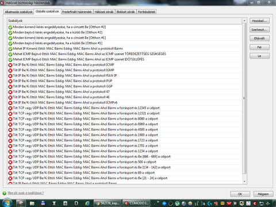Viewport: 276px width, 207px height.
Task: Click red envelope mail icon in system tray
Action: [229, 204]
